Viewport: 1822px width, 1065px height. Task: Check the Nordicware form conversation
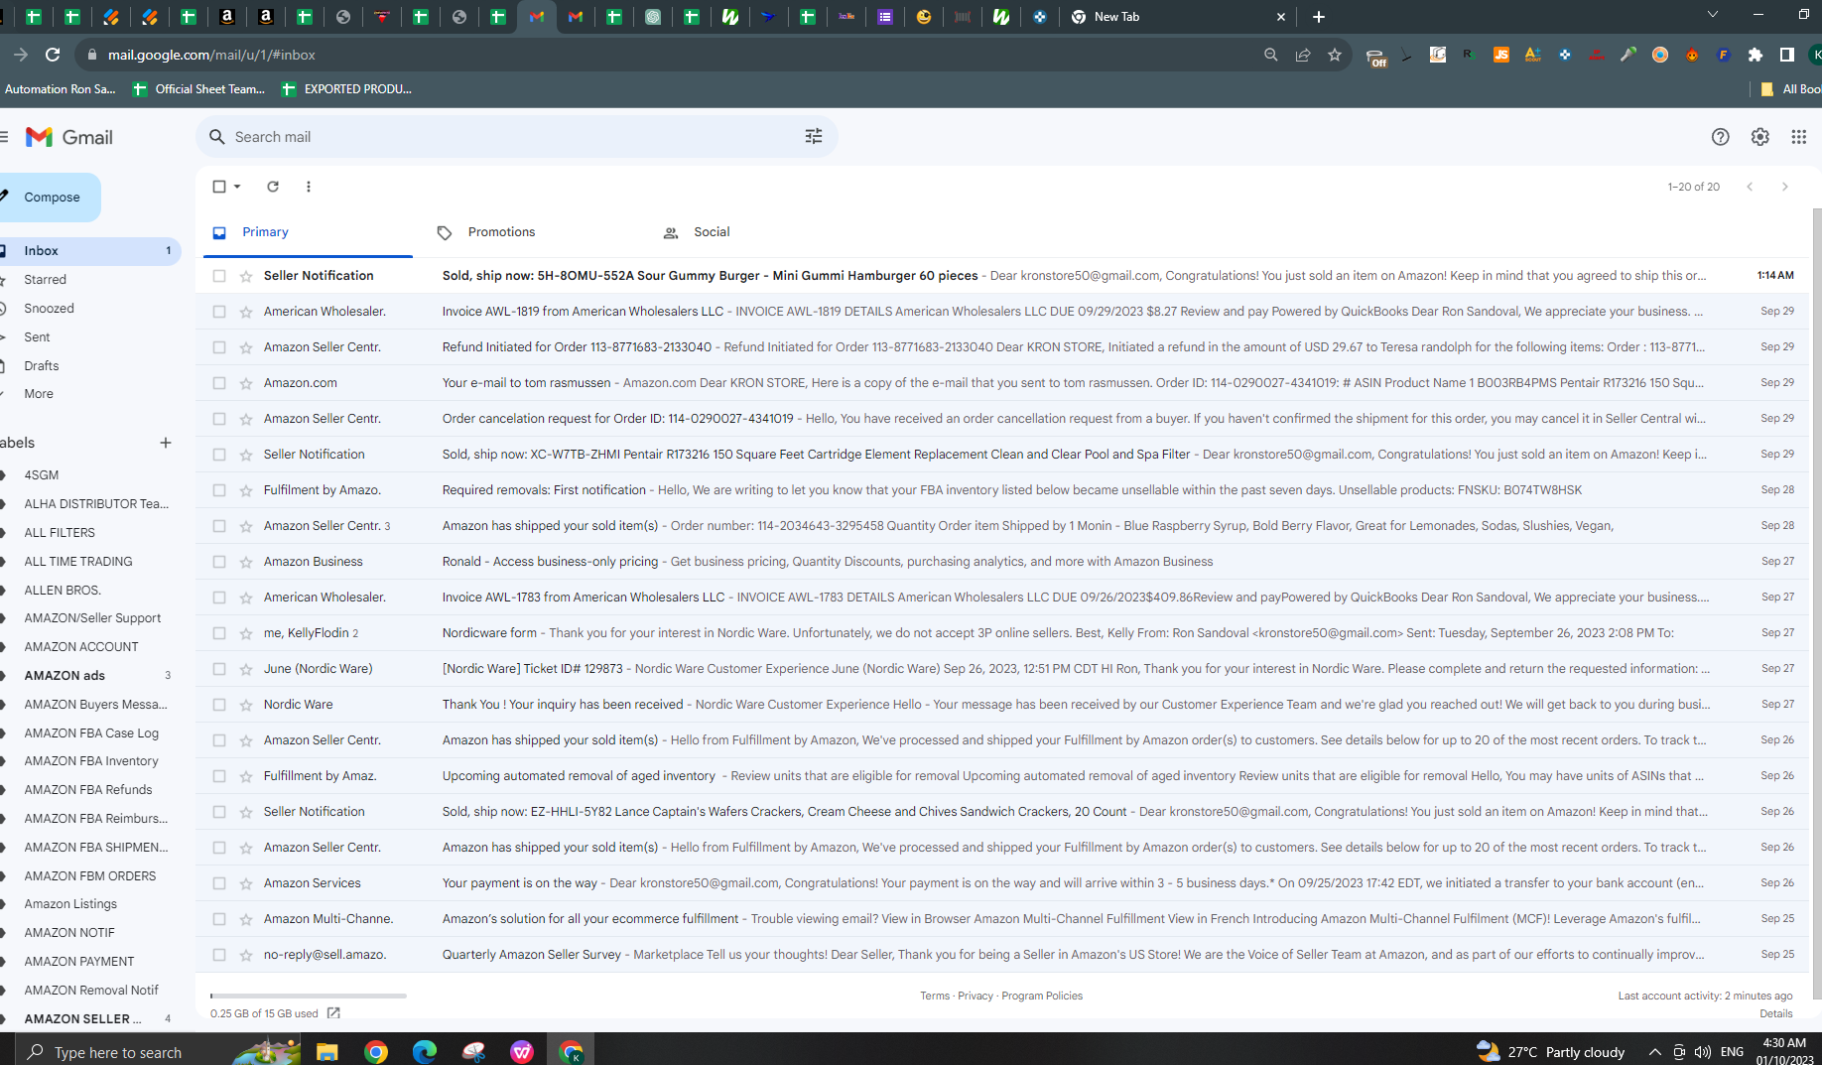point(219,633)
